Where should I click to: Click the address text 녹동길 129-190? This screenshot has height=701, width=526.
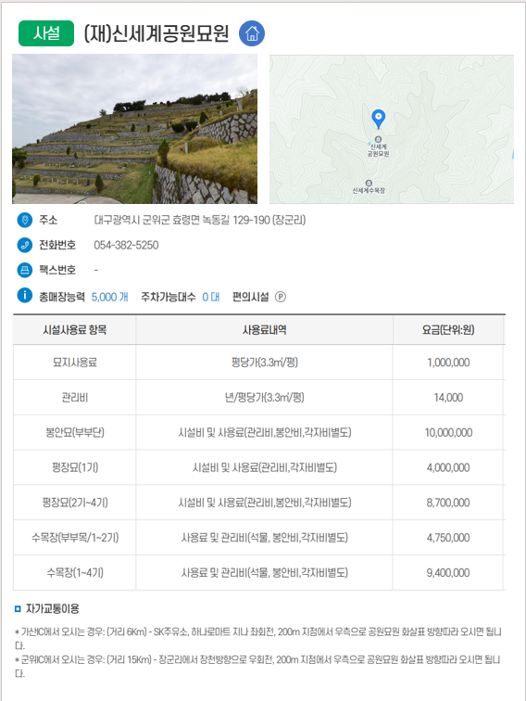236,220
